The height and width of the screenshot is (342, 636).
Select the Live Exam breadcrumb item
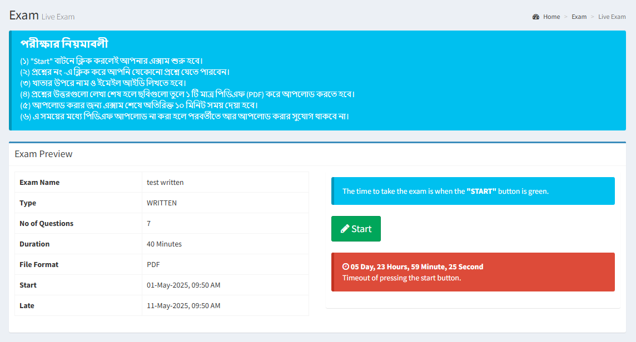[612, 17]
